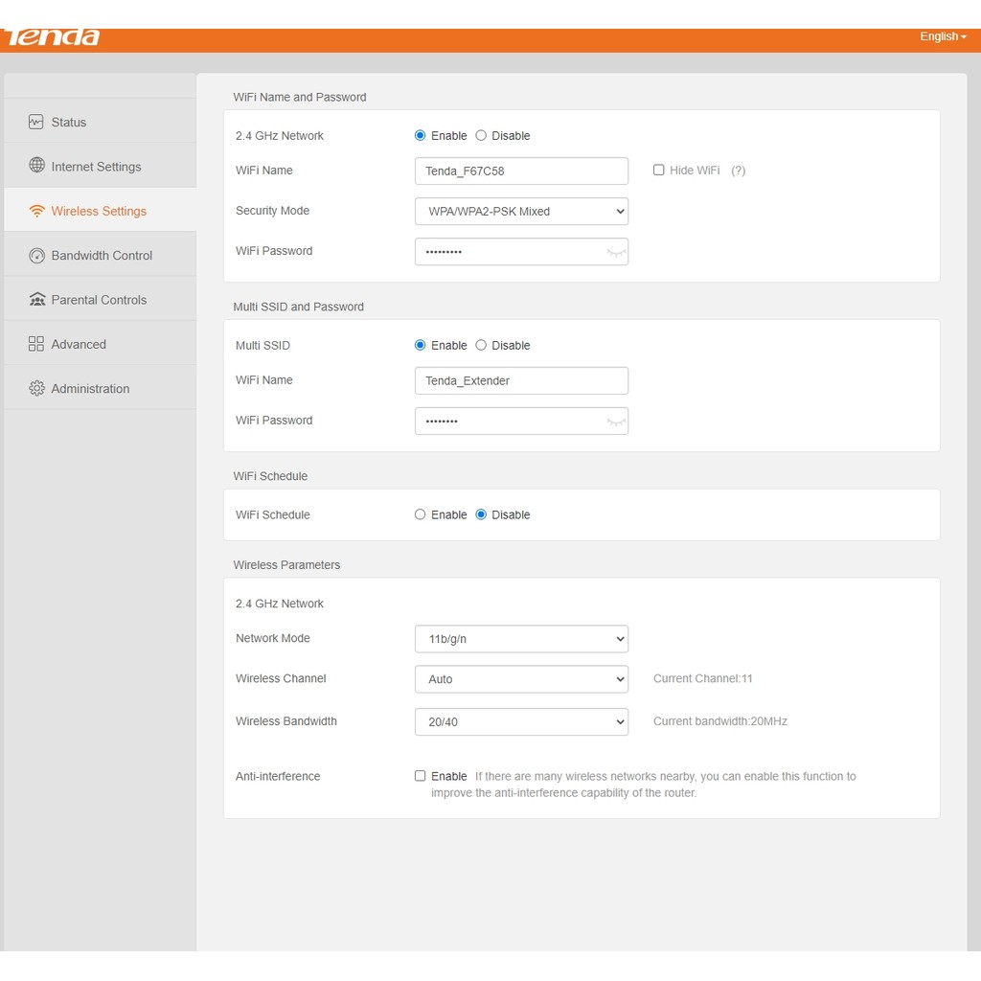
Task: Select Disable for 2.4 GHz Network
Action: 481,135
